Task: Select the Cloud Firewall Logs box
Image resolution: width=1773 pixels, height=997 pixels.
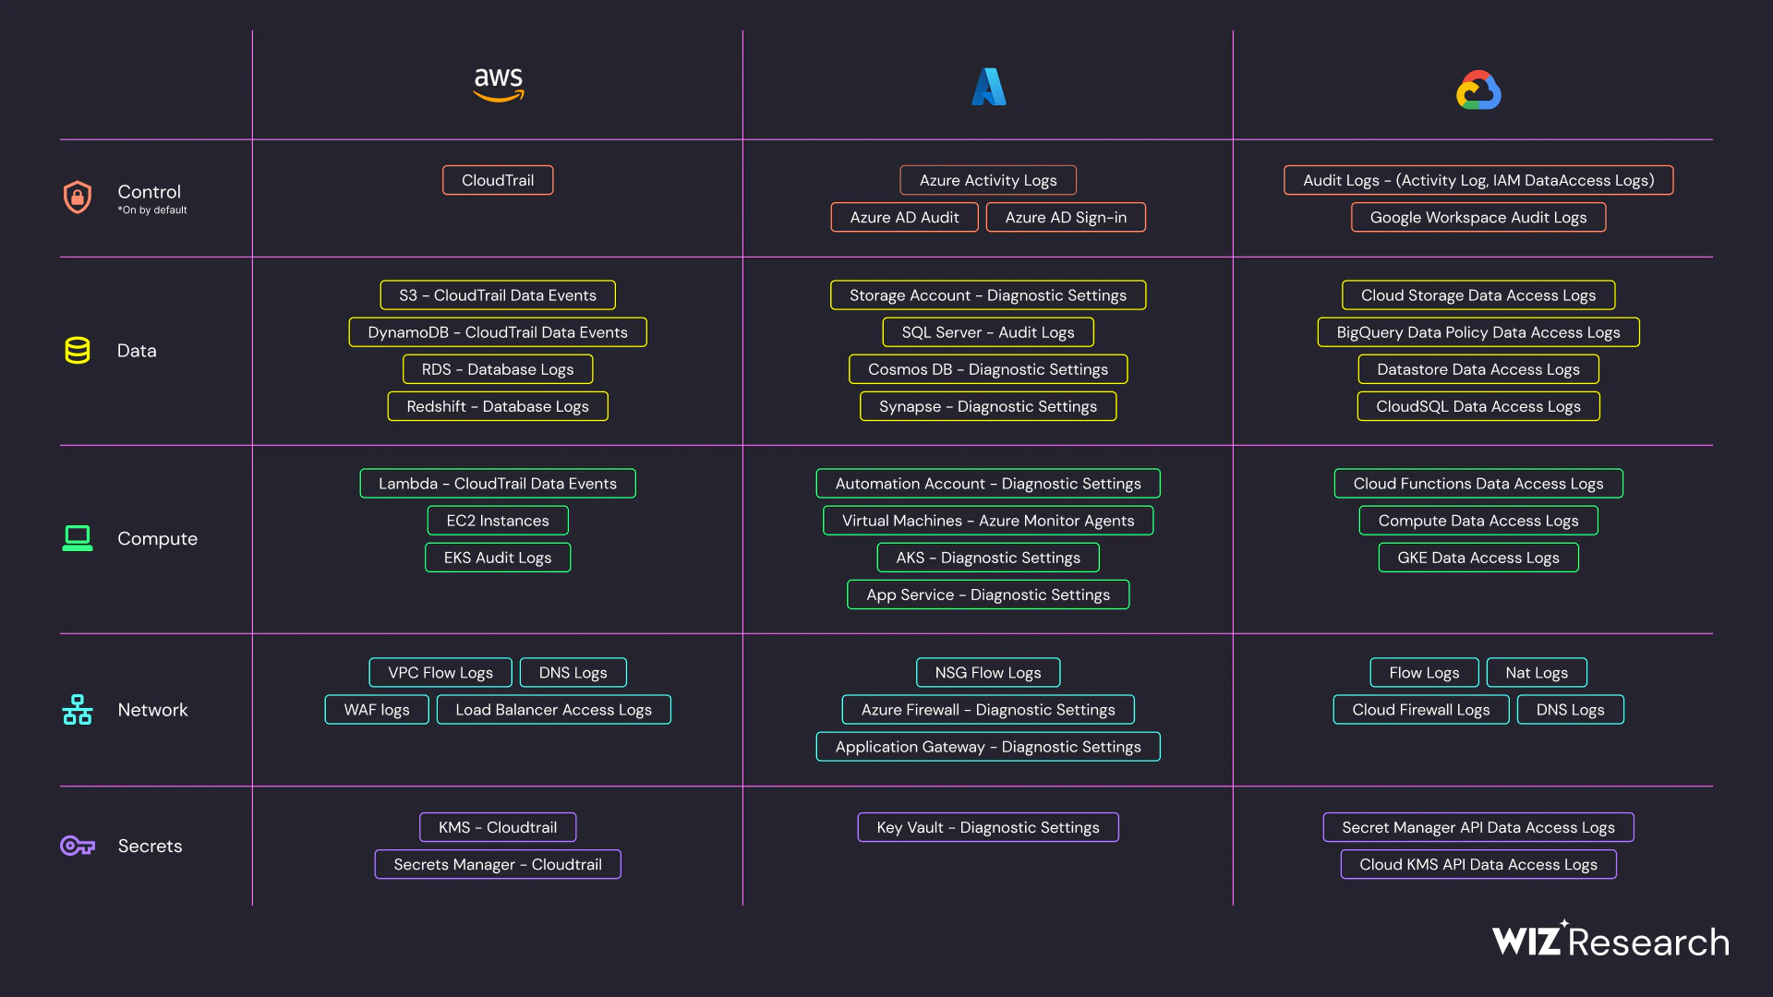Action: click(1421, 710)
